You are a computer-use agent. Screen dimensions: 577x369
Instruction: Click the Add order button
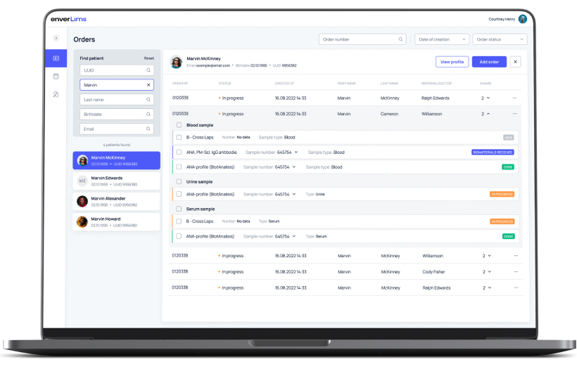pyautogui.click(x=489, y=62)
